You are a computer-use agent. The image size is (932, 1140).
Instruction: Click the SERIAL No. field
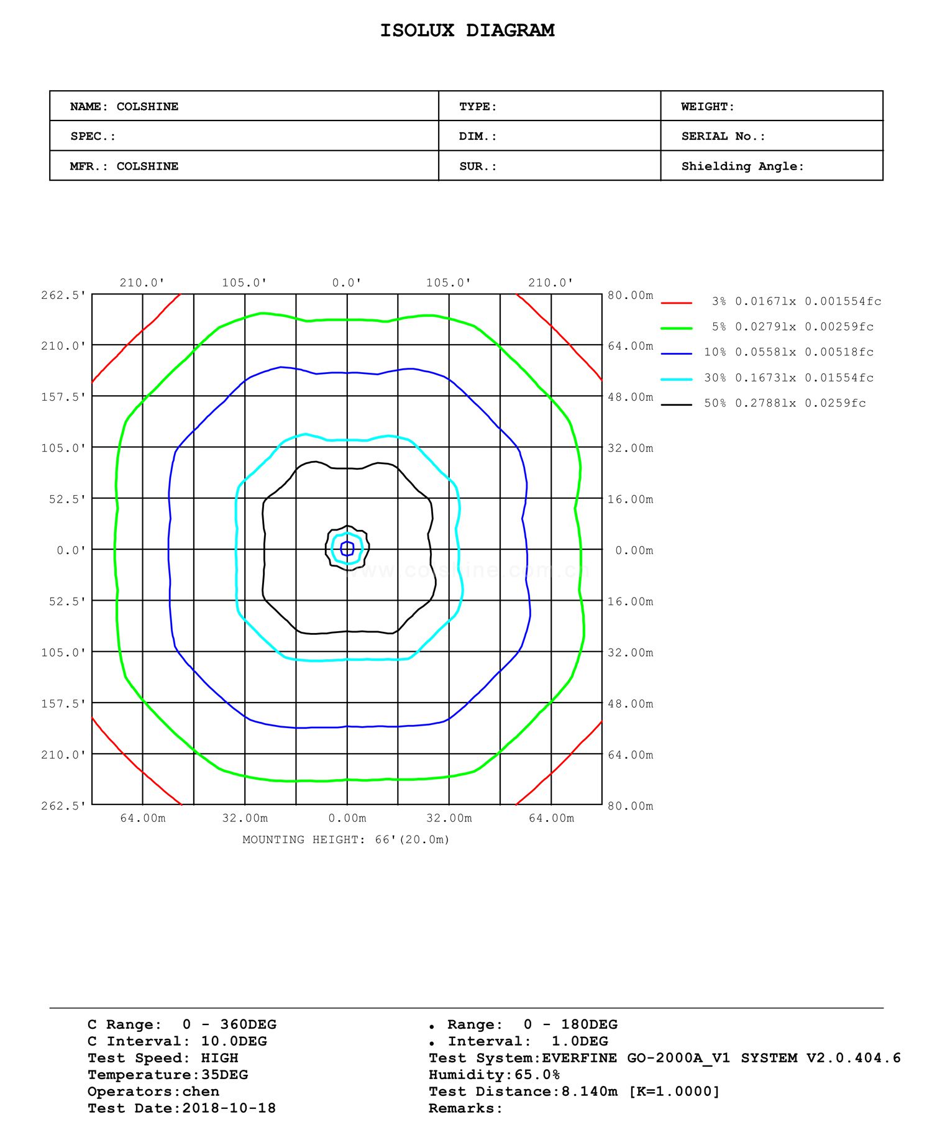coord(772,136)
